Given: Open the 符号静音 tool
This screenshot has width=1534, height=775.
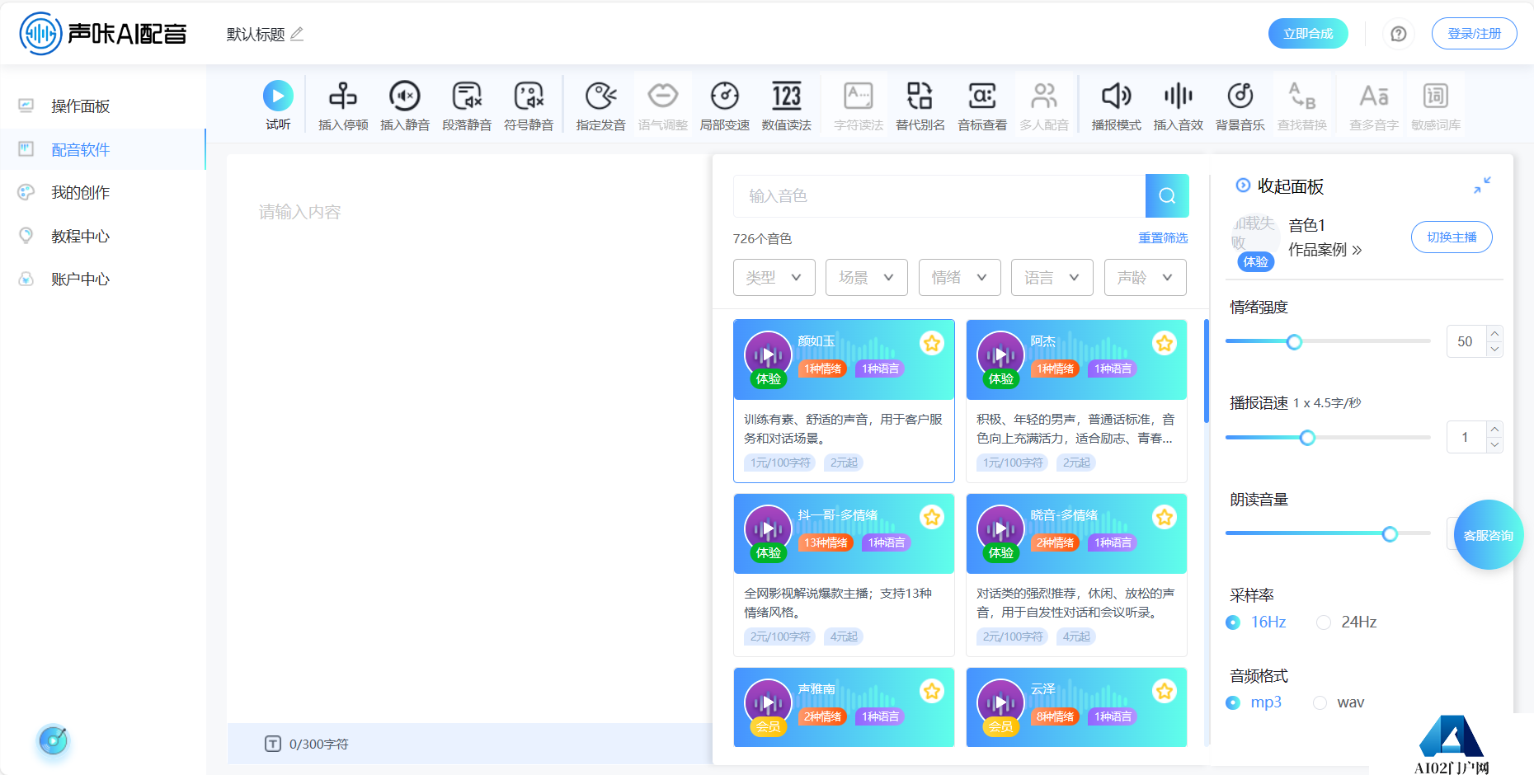Looking at the screenshot, I should (529, 106).
